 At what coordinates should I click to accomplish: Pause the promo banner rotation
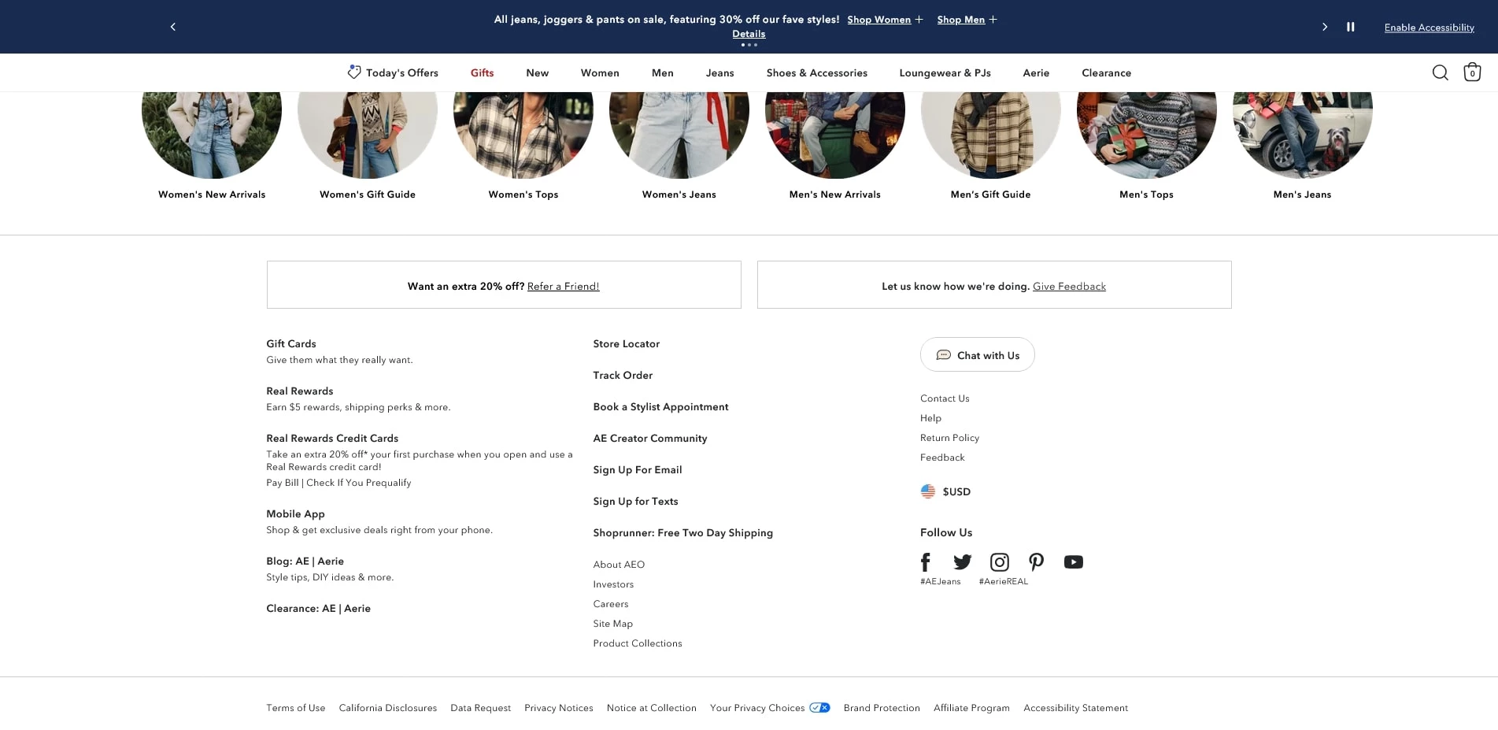[1350, 27]
